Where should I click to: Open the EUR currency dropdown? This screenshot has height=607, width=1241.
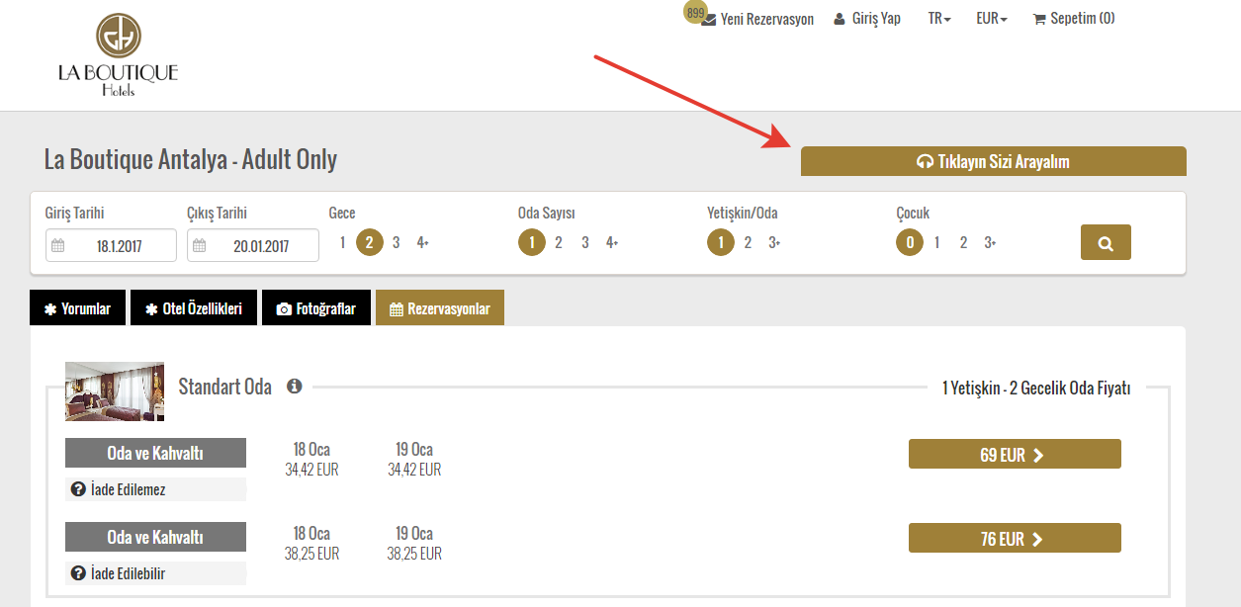click(991, 18)
